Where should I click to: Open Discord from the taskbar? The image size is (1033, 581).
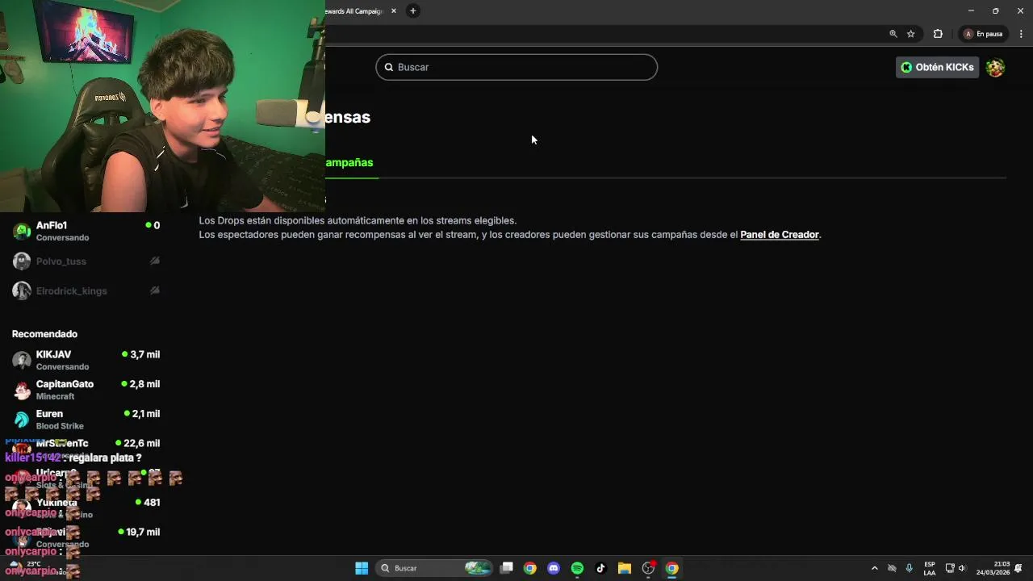pos(554,568)
